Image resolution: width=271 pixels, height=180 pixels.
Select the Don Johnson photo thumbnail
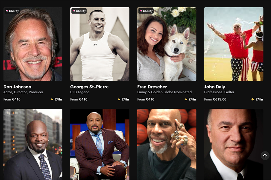pos(33,44)
